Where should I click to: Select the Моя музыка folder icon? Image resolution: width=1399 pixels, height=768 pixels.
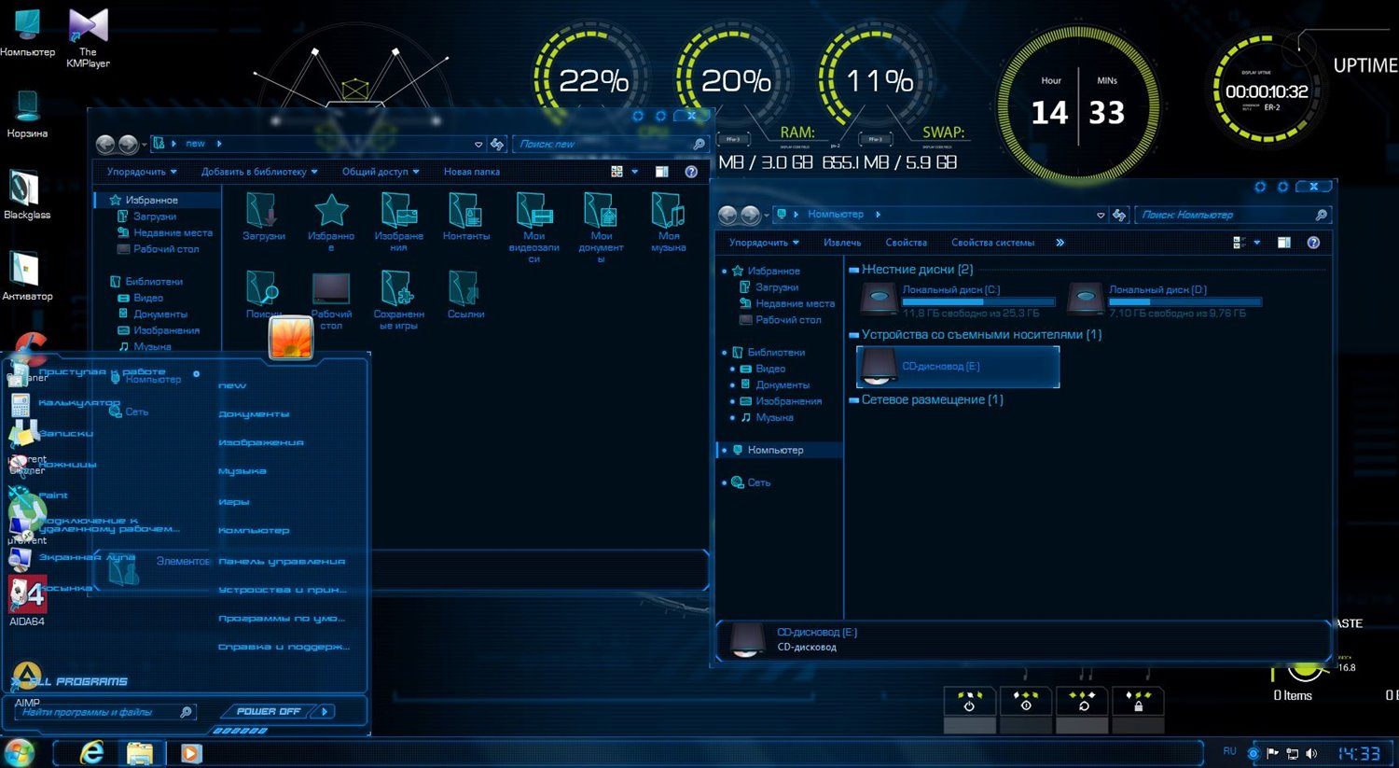(668, 222)
